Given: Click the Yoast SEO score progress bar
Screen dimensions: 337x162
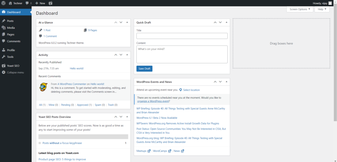Looking at the screenshot, I should point(83,137).
